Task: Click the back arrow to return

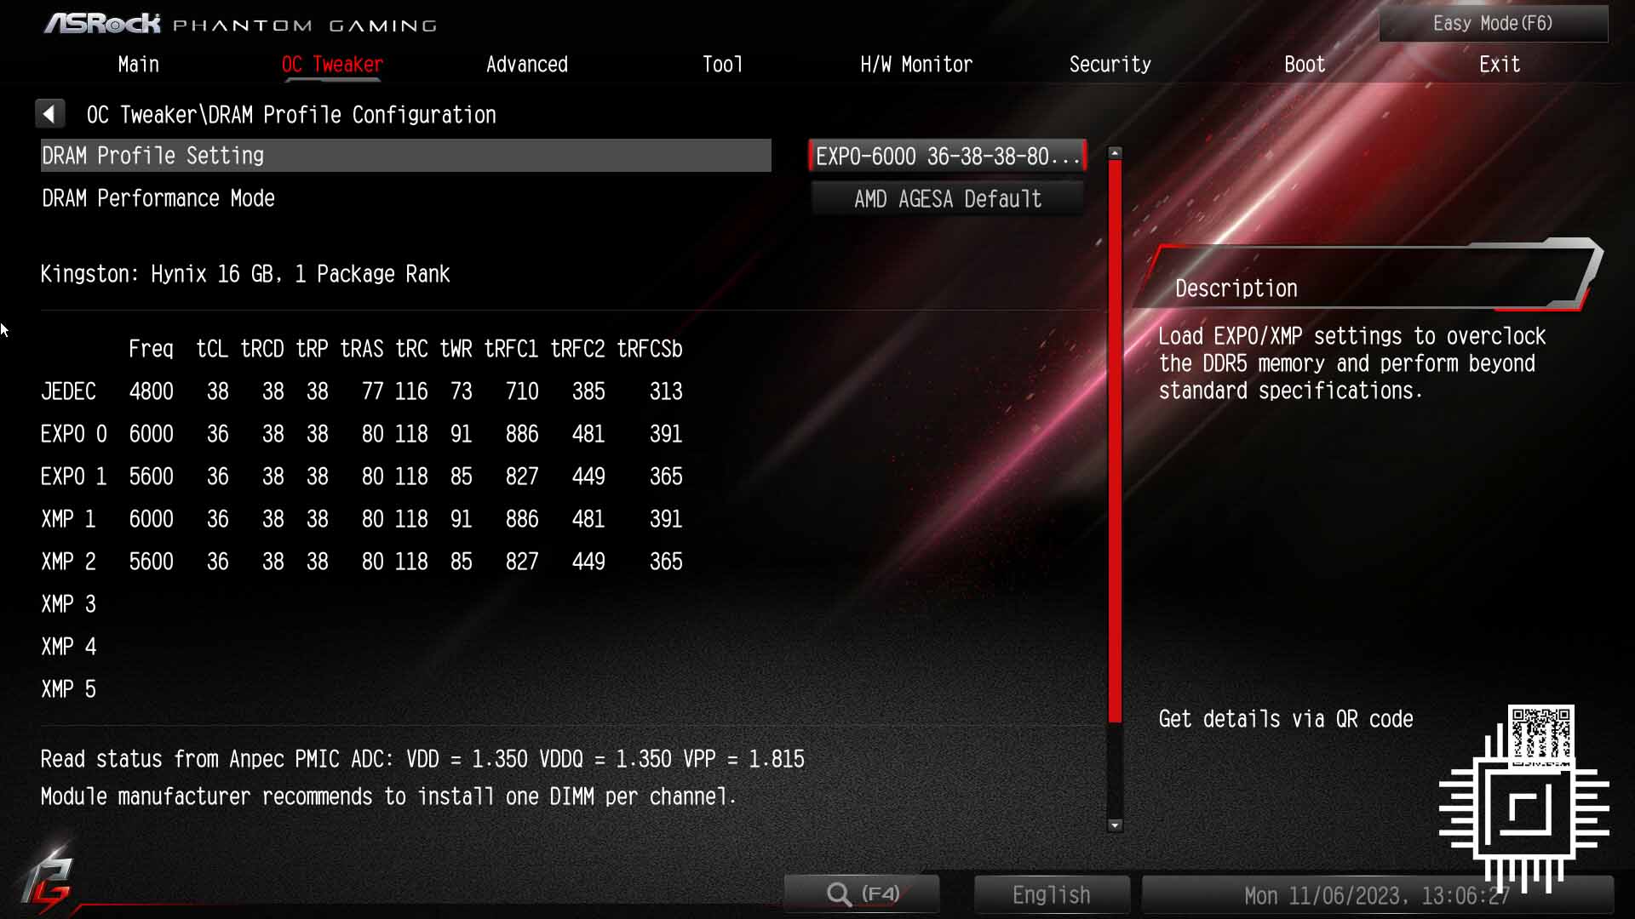Action: click(x=49, y=112)
